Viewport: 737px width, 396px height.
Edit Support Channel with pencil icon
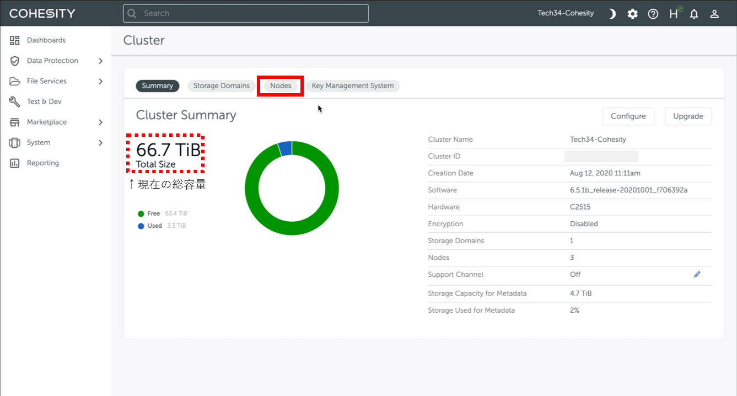(x=697, y=274)
